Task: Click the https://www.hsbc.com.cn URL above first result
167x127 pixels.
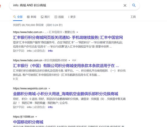Action: (28, 32)
